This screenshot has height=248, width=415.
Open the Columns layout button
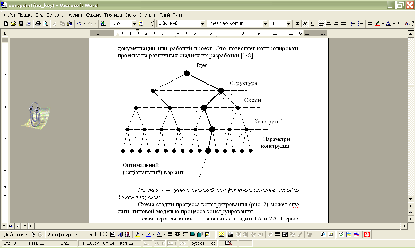click(x=370, y=24)
